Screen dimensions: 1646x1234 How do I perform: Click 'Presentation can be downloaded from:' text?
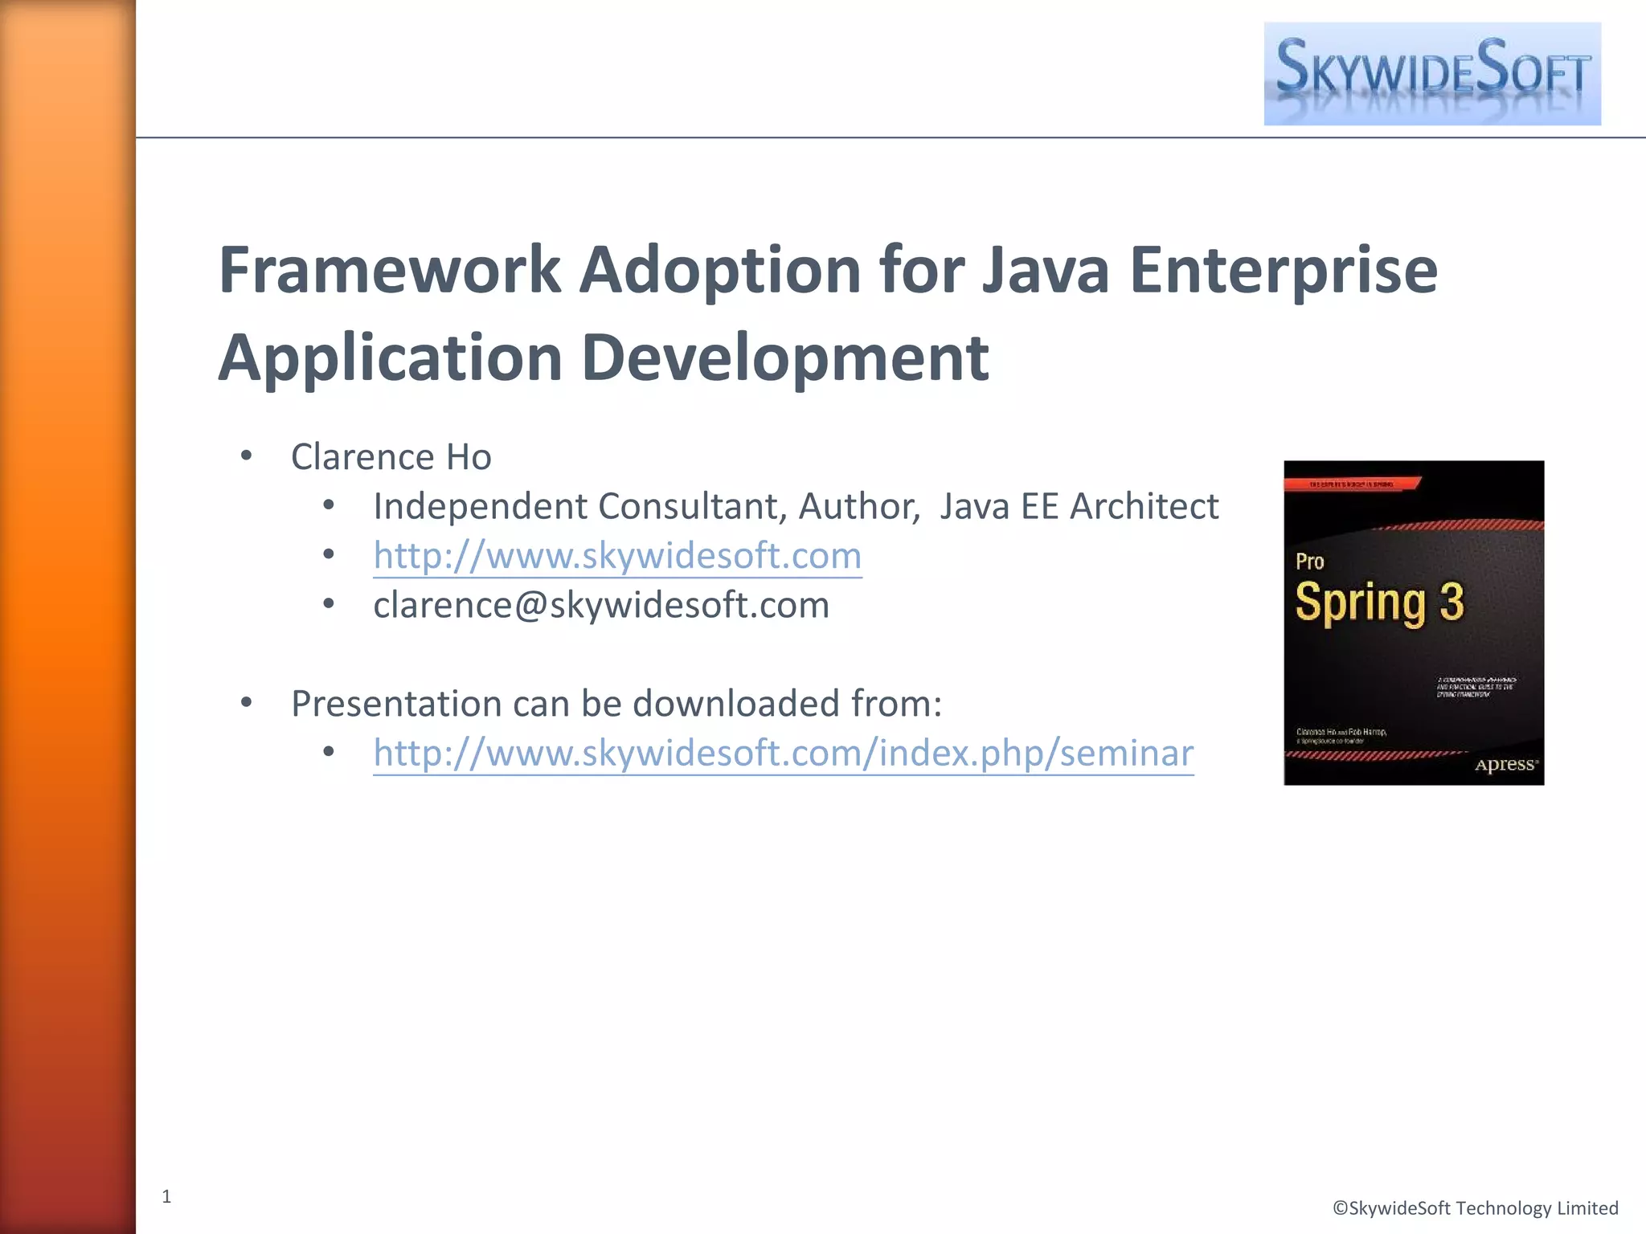tap(616, 703)
